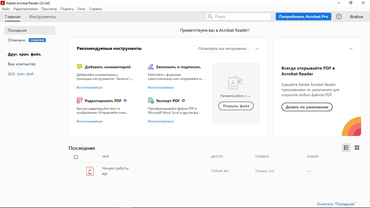The width and height of the screenshot is (370, 208).
Task: Click the Очистить Последние link
Action: pos(336,204)
